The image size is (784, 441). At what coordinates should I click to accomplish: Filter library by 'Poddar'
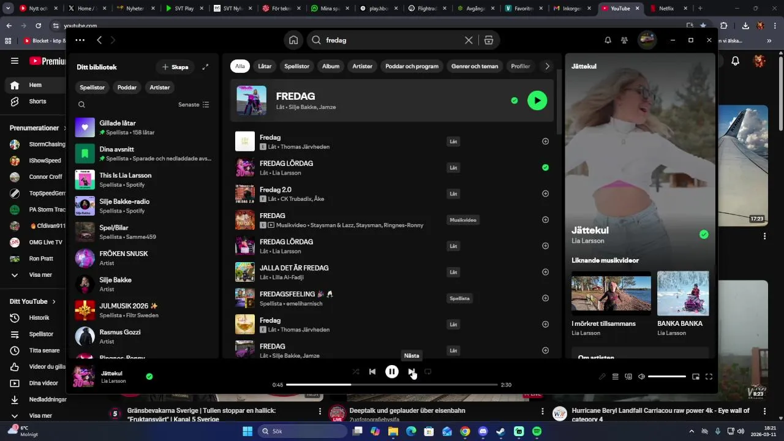pyautogui.click(x=127, y=88)
